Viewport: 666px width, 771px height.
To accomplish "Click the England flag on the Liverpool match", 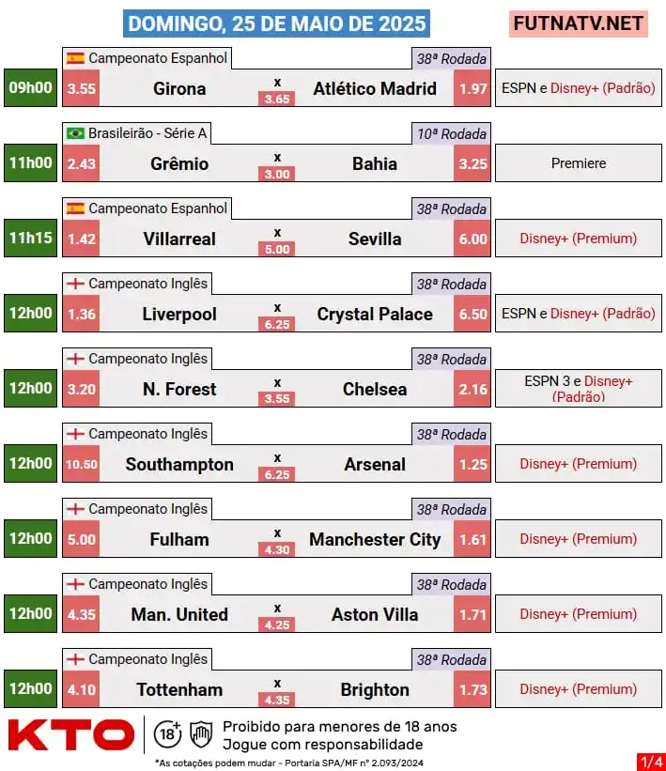I will pyautogui.click(x=76, y=284).
